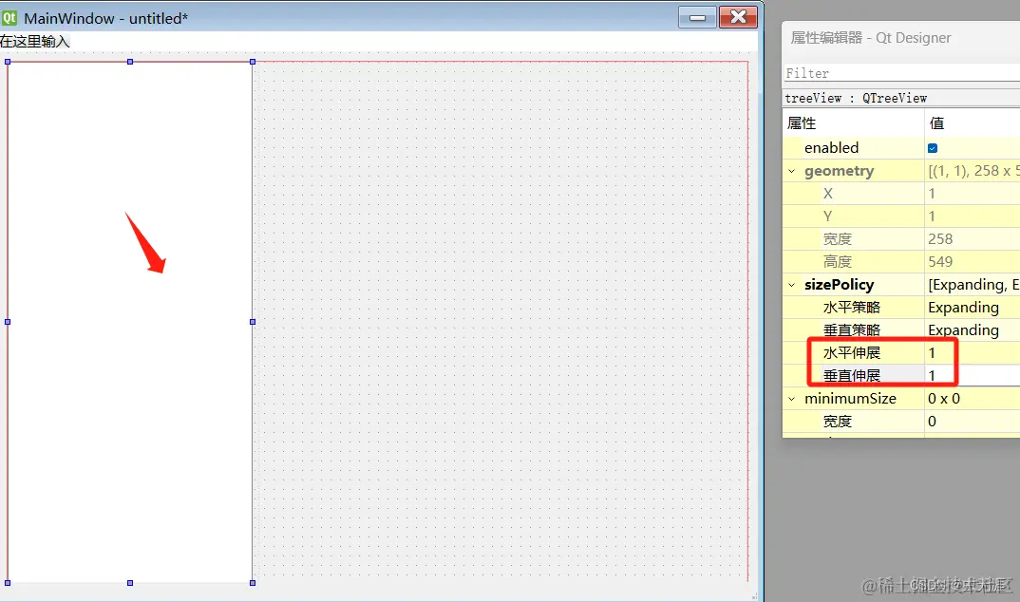Viewport: 1020px width, 602px height.
Task: Click the 垂直伸展 property label
Action: (x=852, y=376)
